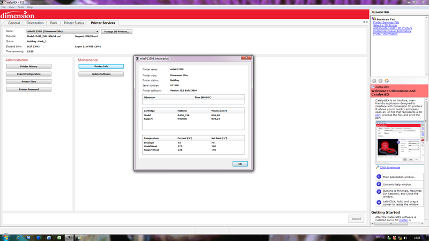Click the Windows Start button

click(x=6, y=237)
